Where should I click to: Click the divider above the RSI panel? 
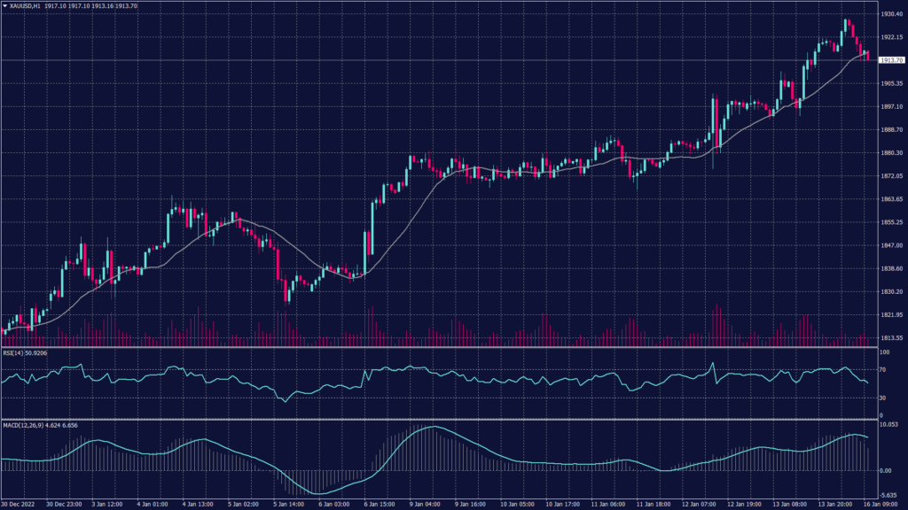click(x=443, y=347)
